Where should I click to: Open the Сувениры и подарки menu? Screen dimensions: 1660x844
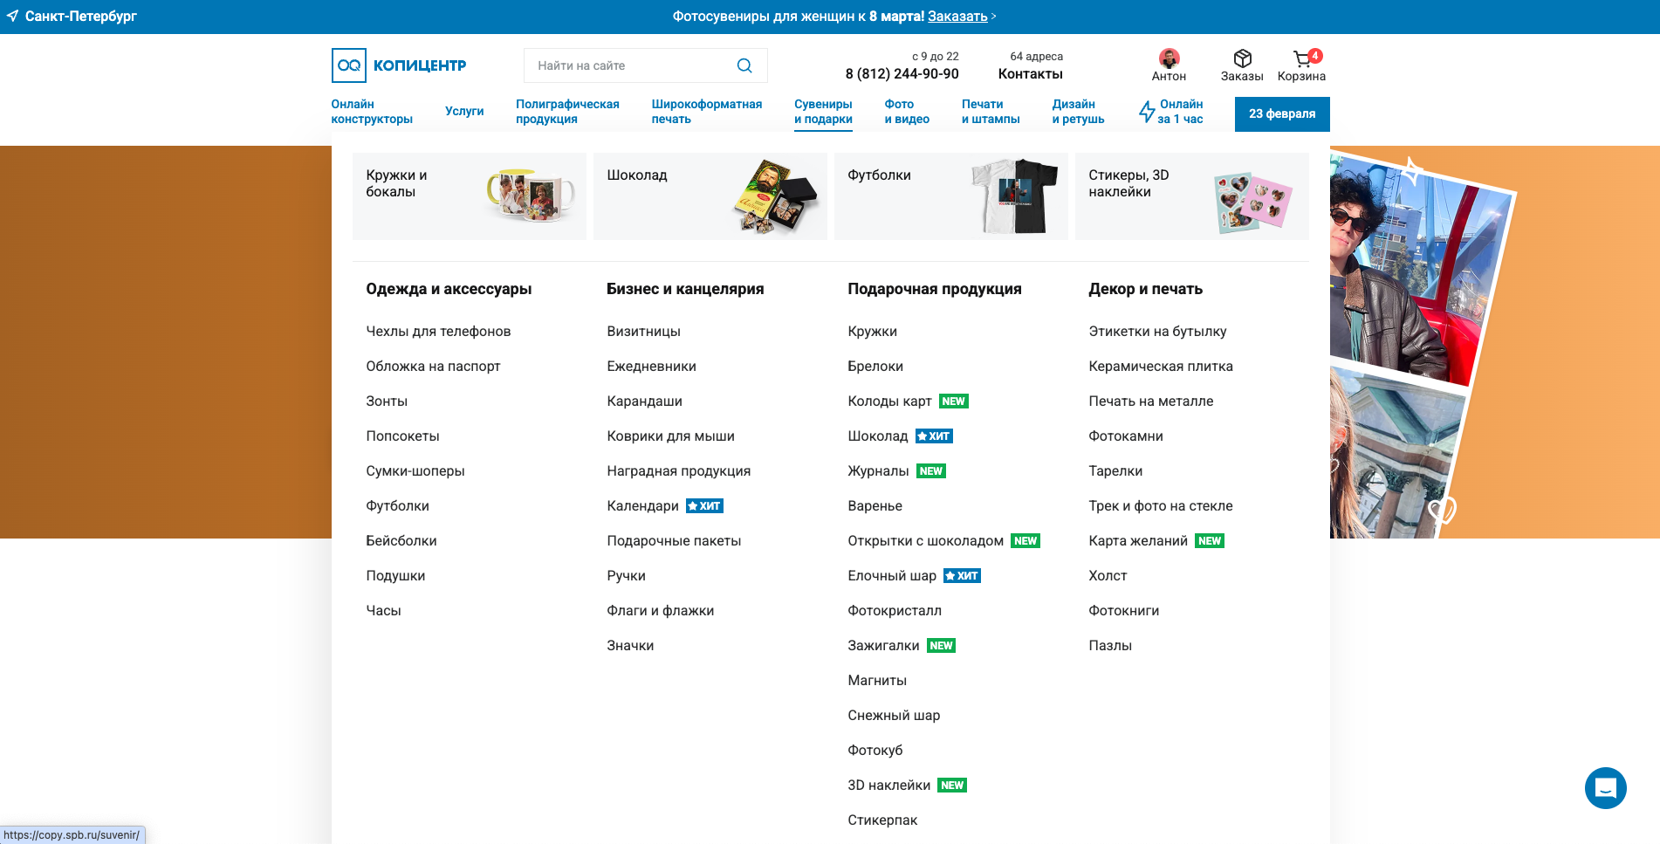823,112
